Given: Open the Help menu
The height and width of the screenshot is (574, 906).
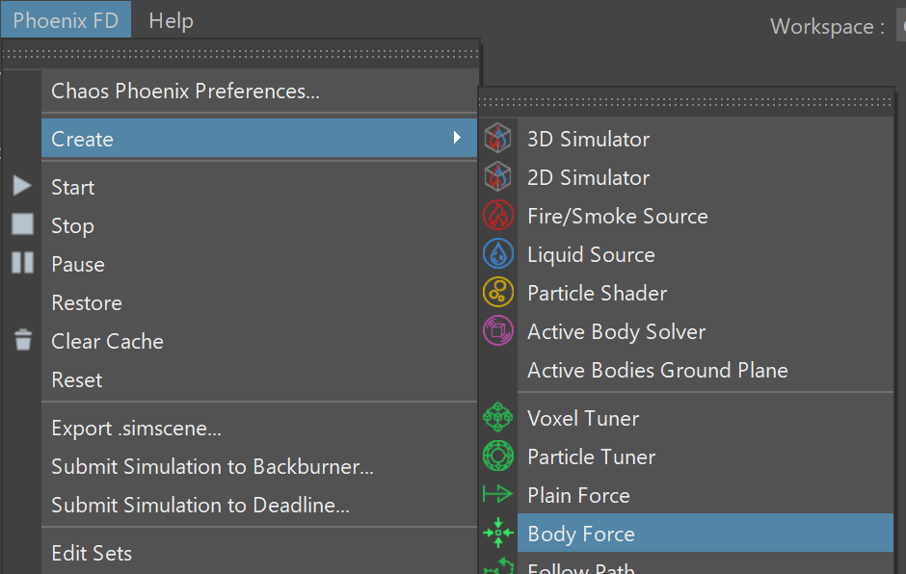Looking at the screenshot, I should tap(171, 21).
